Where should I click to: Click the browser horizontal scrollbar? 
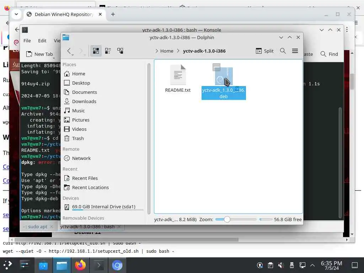[127, 240]
